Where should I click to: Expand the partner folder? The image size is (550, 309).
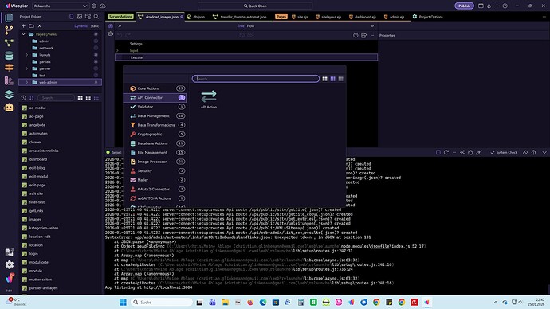[27, 68]
